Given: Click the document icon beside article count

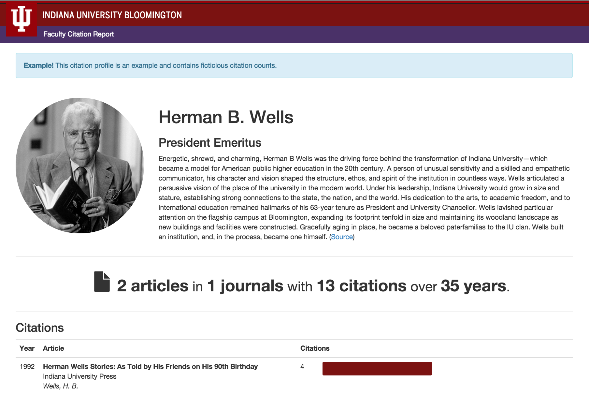Looking at the screenshot, I should click(x=102, y=282).
